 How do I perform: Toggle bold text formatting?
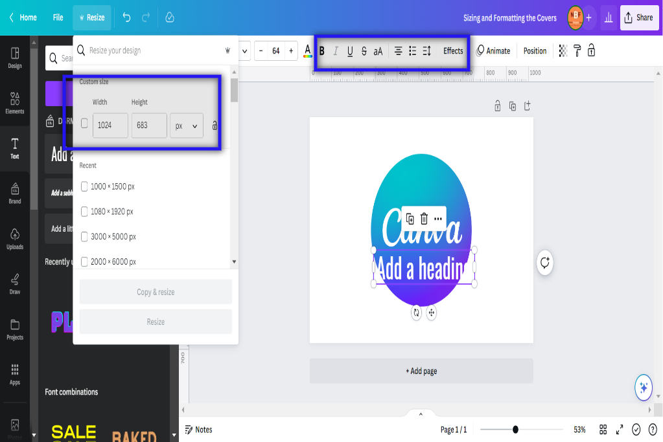pyautogui.click(x=321, y=51)
